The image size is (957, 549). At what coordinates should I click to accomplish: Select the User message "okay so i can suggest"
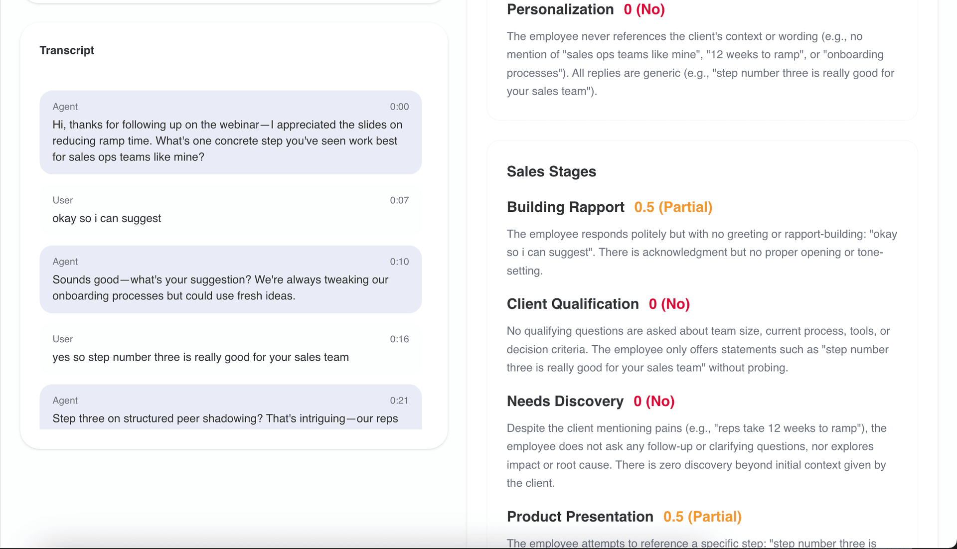(x=107, y=218)
